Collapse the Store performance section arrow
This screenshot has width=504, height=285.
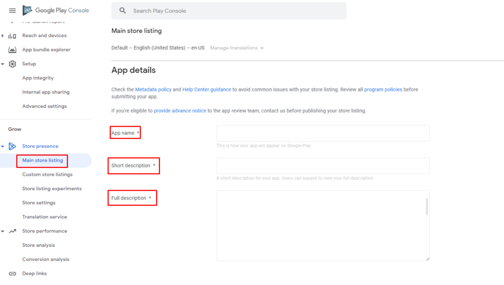2,231
